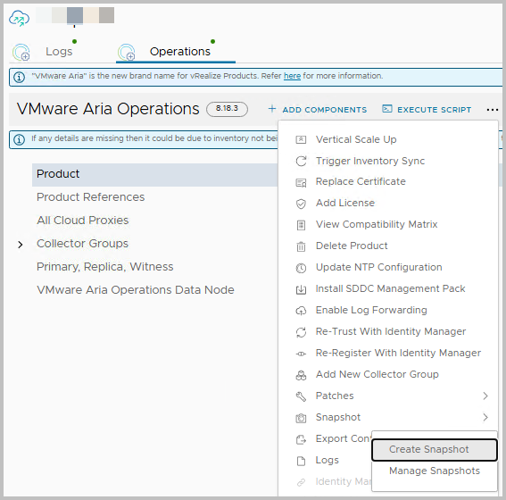Image resolution: width=506 pixels, height=500 pixels.
Task: Click the ADD COMPONENTS button
Action: (317, 110)
